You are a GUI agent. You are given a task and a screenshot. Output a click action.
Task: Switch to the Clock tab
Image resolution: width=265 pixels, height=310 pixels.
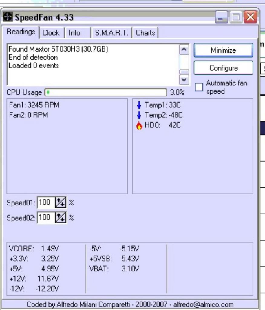coord(51,33)
